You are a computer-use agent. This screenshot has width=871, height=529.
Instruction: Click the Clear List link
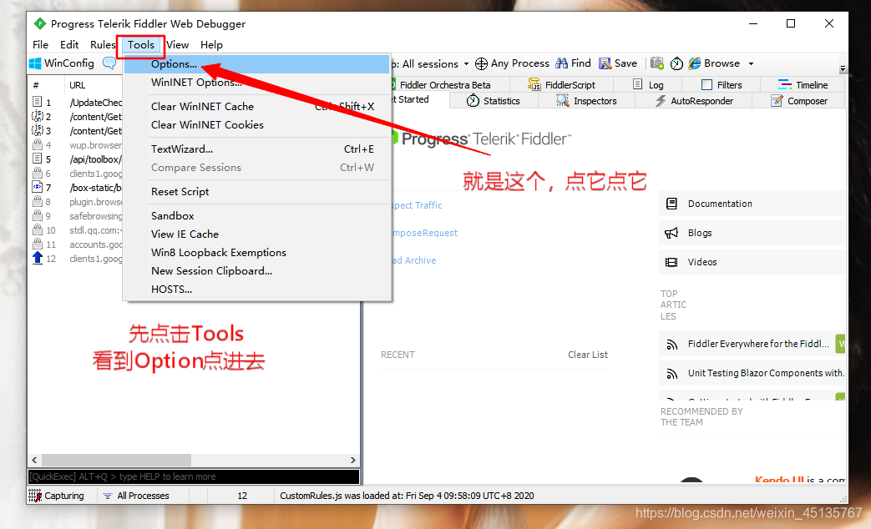pyautogui.click(x=588, y=355)
